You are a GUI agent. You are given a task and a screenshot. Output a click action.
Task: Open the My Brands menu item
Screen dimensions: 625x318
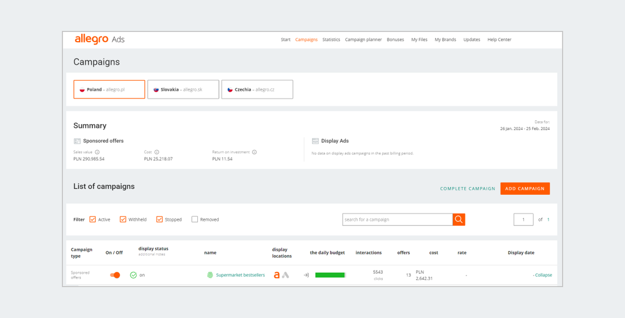coord(445,40)
